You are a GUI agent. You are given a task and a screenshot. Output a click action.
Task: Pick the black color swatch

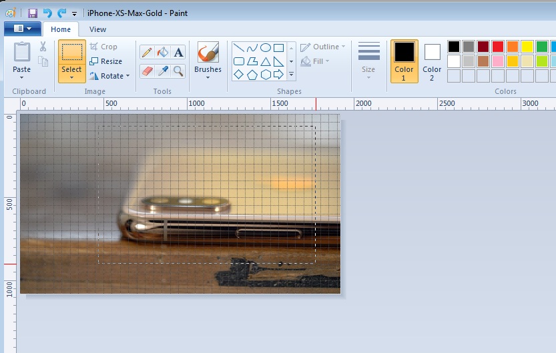tap(454, 47)
